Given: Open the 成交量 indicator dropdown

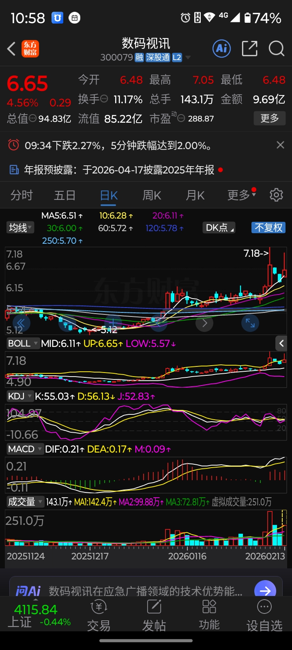Looking at the screenshot, I should pos(25,502).
